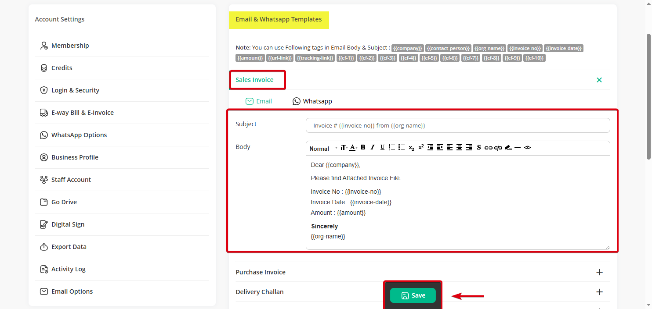Click the {{company}} tag chip
652x309 pixels.
click(x=408, y=48)
